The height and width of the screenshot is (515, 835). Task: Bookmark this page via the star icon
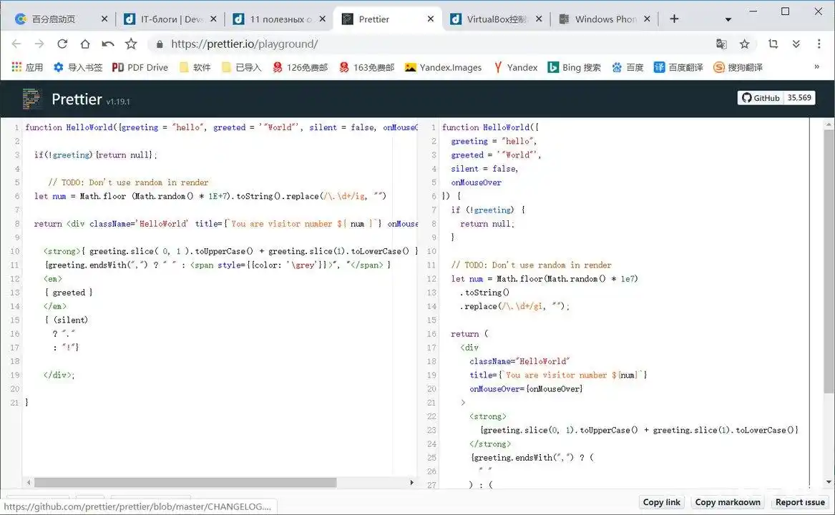point(744,44)
